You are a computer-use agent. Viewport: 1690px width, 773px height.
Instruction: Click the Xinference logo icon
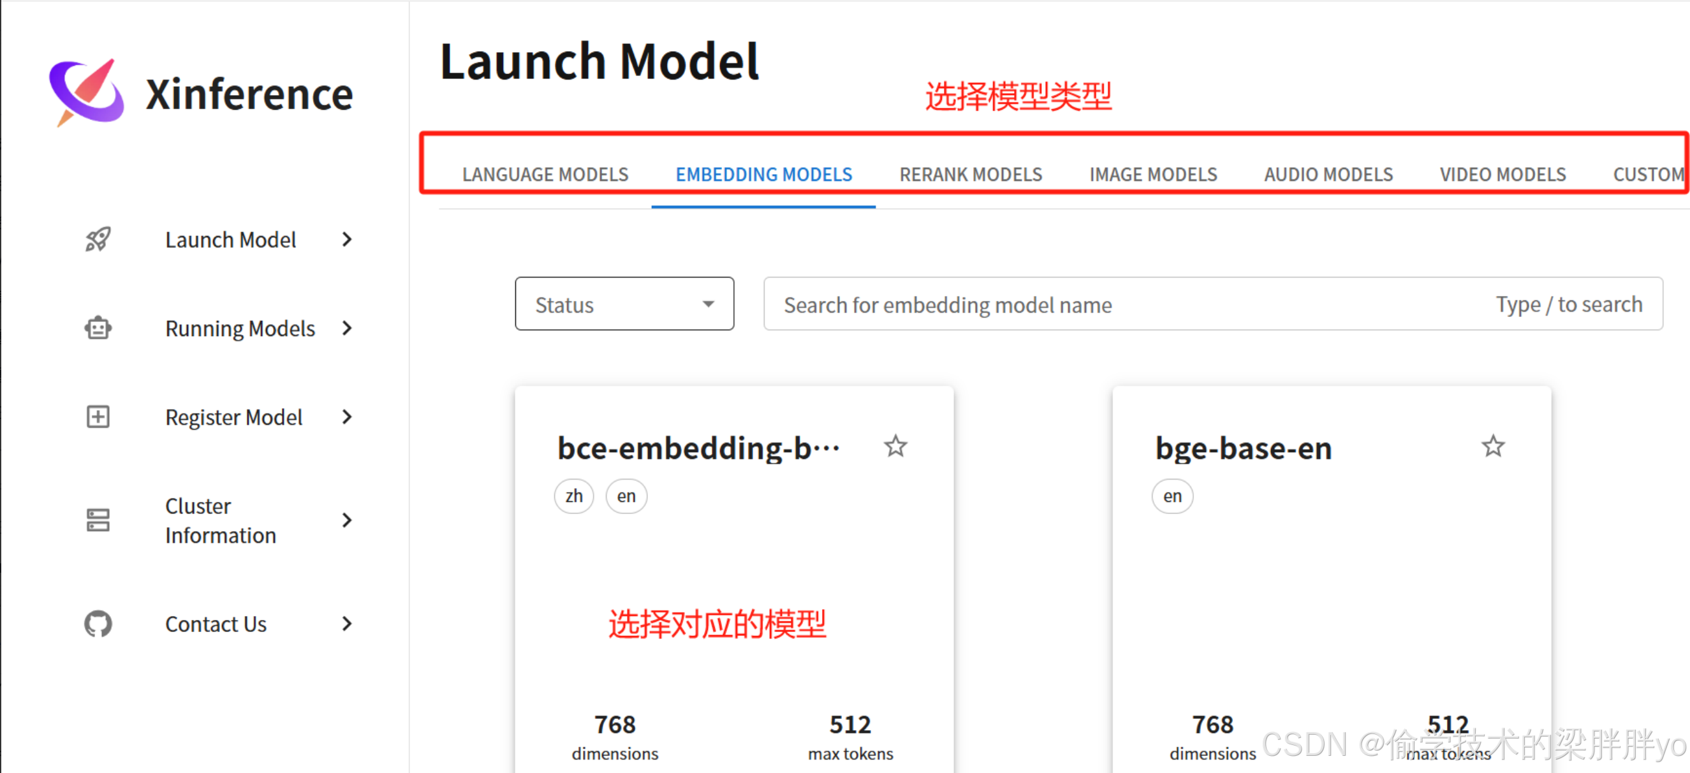87,92
